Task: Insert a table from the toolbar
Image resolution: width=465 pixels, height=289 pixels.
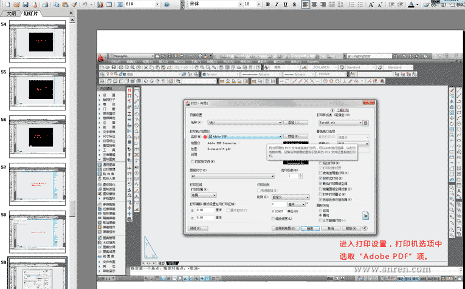Action: pos(109,4)
